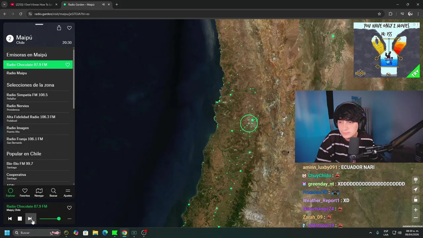Click the green circle selector on map

tap(249, 123)
